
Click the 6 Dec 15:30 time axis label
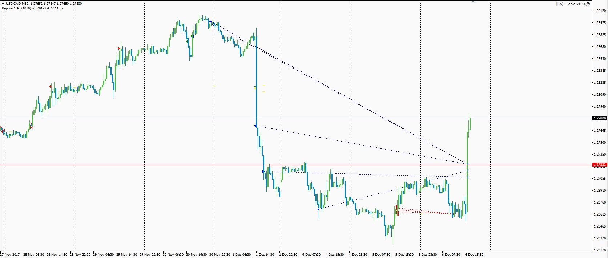click(475, 255)
